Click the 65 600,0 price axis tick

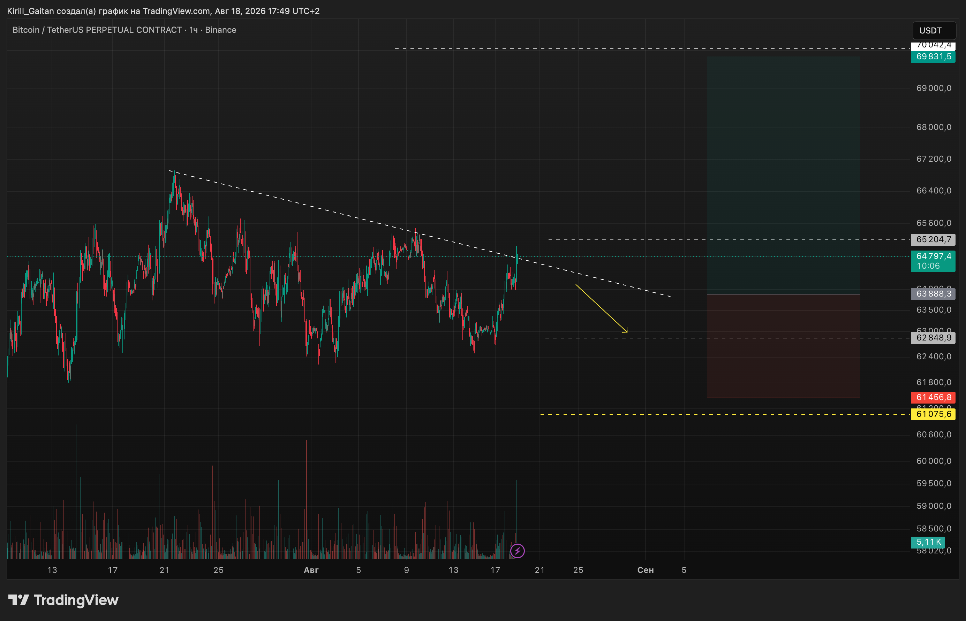pos(934,223)
